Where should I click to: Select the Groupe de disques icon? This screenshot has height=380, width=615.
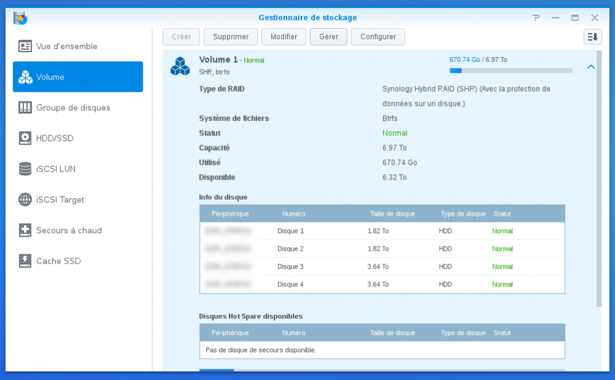(x=25, y=108)
